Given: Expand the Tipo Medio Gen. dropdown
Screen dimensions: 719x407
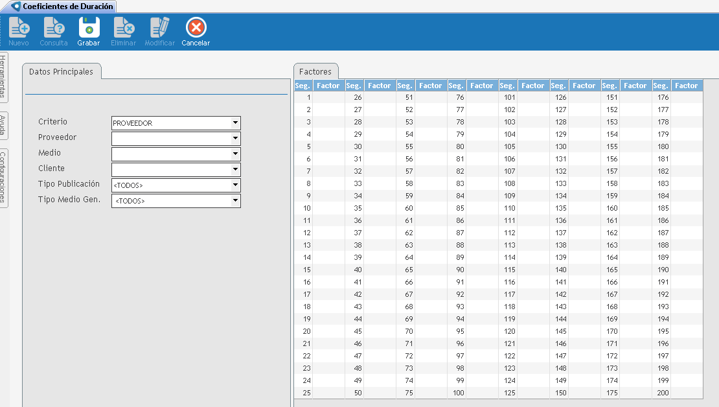Looking at the screenshot, I should 235,201.
